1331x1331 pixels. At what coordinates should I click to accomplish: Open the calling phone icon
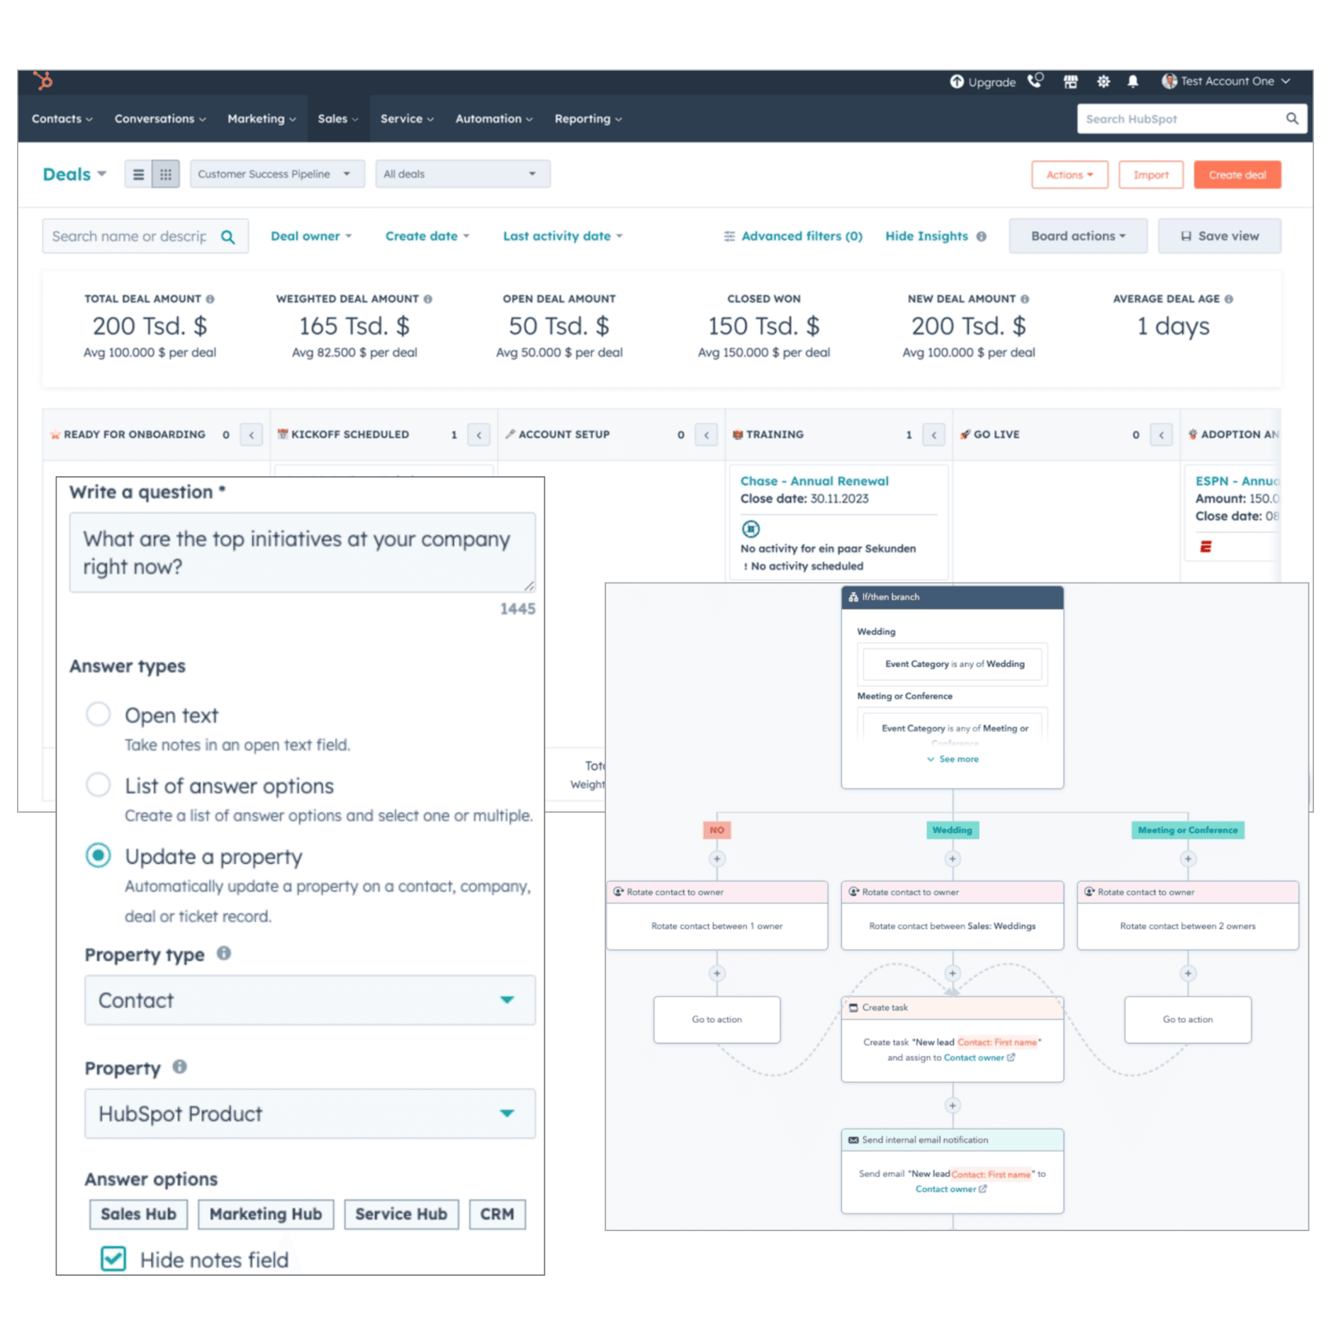[x=1035, y=82]
